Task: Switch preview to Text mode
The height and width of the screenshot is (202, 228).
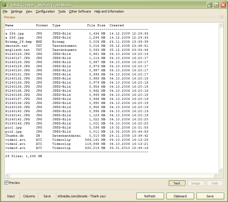Action: 177,183
